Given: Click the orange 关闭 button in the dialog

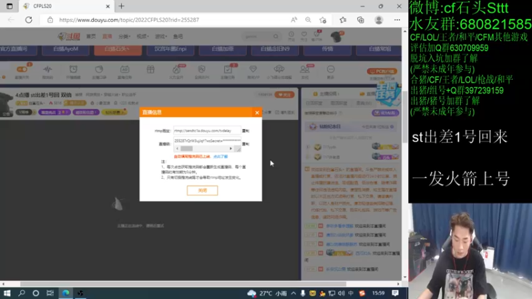Looking at the screenshot, I should 202,191.
